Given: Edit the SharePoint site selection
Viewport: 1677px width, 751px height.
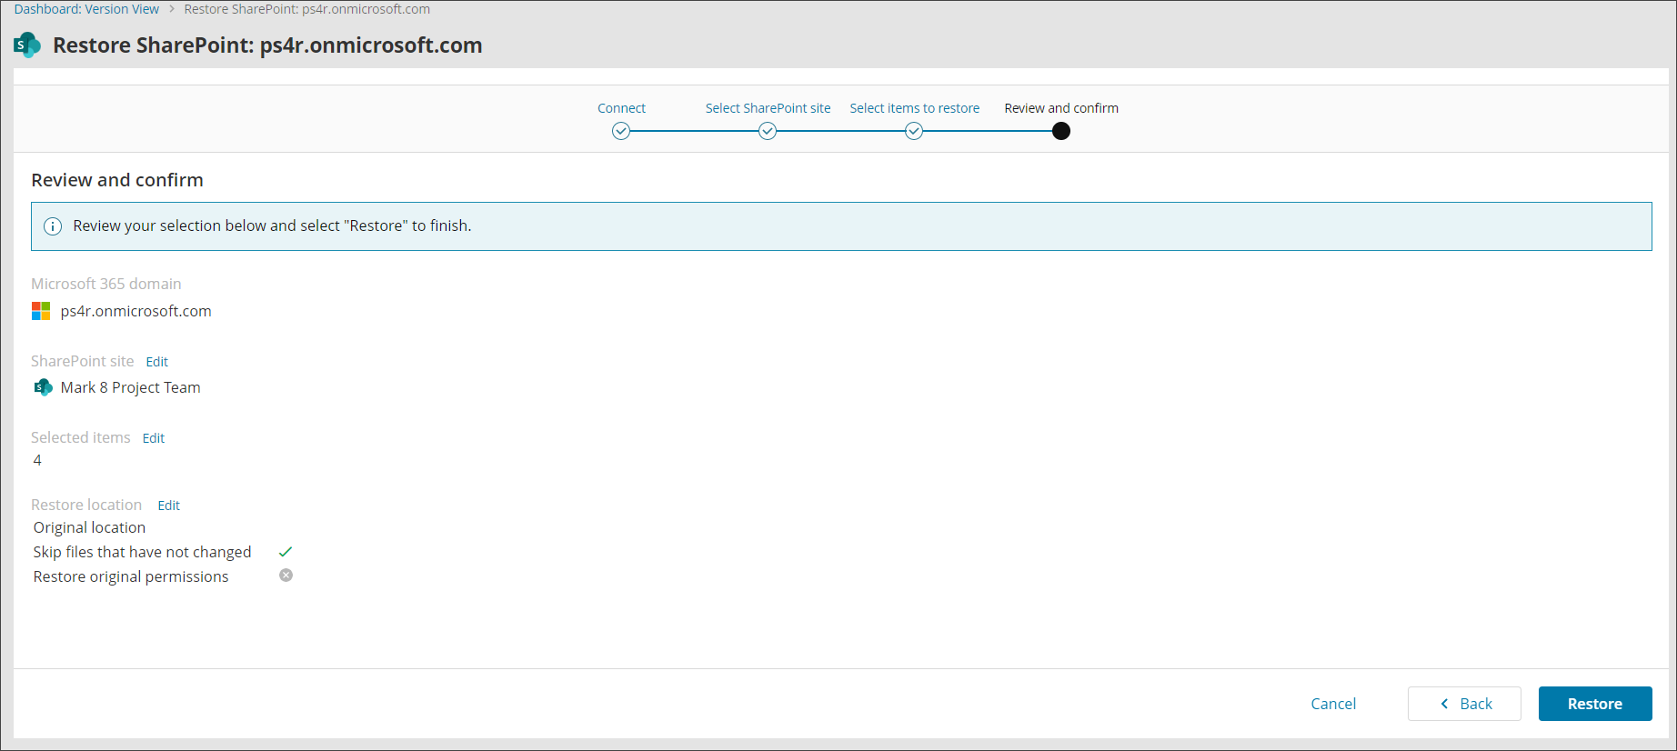Looking at the screenshot, I should click(156, 362).
